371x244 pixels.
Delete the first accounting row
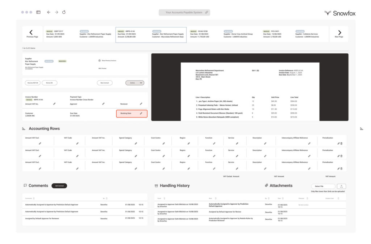point(341,144)
